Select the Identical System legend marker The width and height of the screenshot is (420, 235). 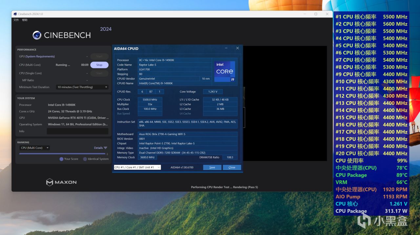point(85,159)
